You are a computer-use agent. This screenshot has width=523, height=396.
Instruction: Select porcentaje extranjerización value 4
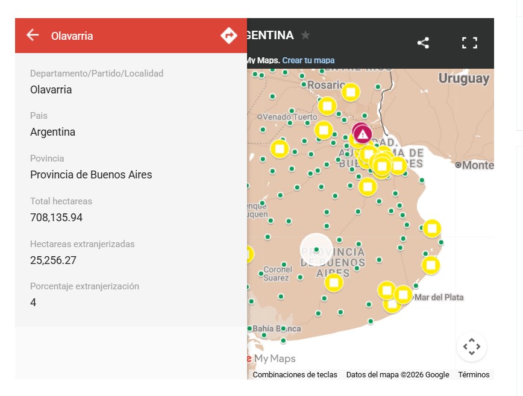[33, 303]
